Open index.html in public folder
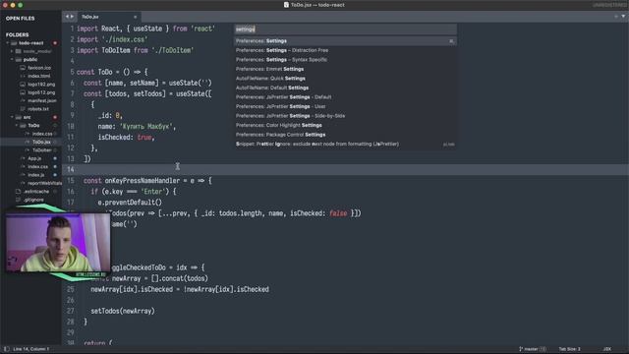This screenshot has width=629, height=354. (39, 76)
